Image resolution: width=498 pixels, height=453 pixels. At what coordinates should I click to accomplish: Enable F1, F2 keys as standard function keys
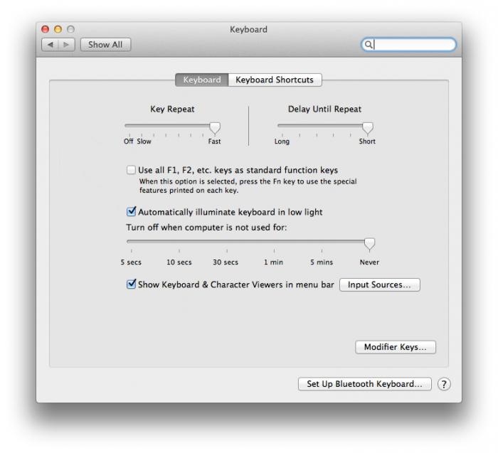131,170
